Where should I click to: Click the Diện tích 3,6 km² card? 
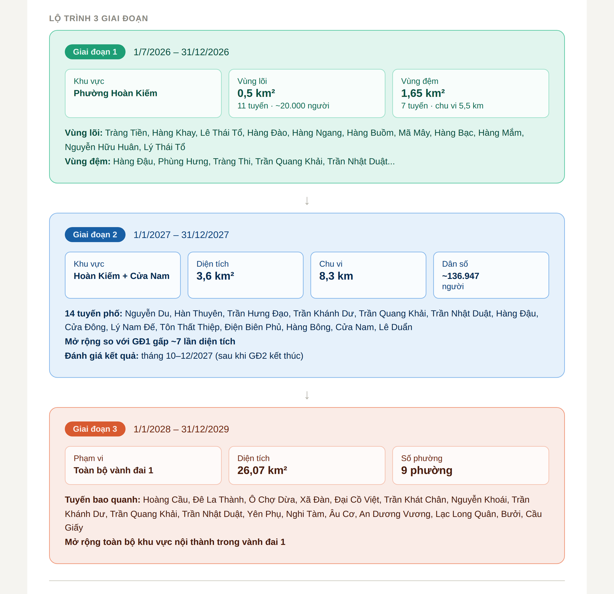point(245,275)
